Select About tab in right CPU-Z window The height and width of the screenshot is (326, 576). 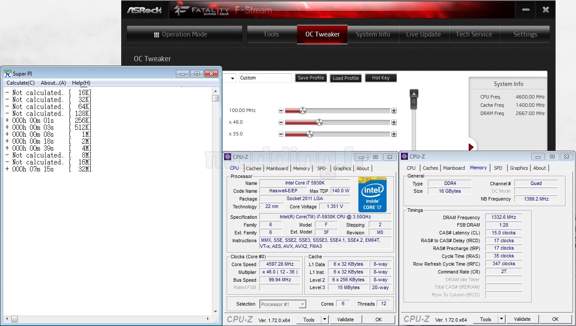coord(540,168)
